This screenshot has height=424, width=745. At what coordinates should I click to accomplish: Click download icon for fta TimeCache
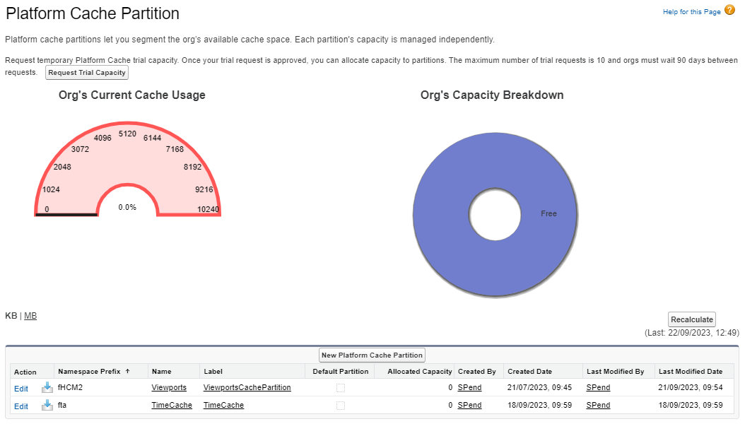click(x=47, y=405)
